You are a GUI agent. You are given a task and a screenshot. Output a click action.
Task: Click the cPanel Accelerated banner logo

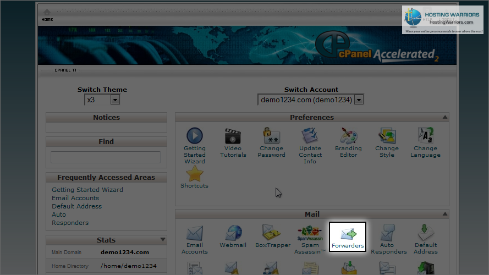click(377, 47)
